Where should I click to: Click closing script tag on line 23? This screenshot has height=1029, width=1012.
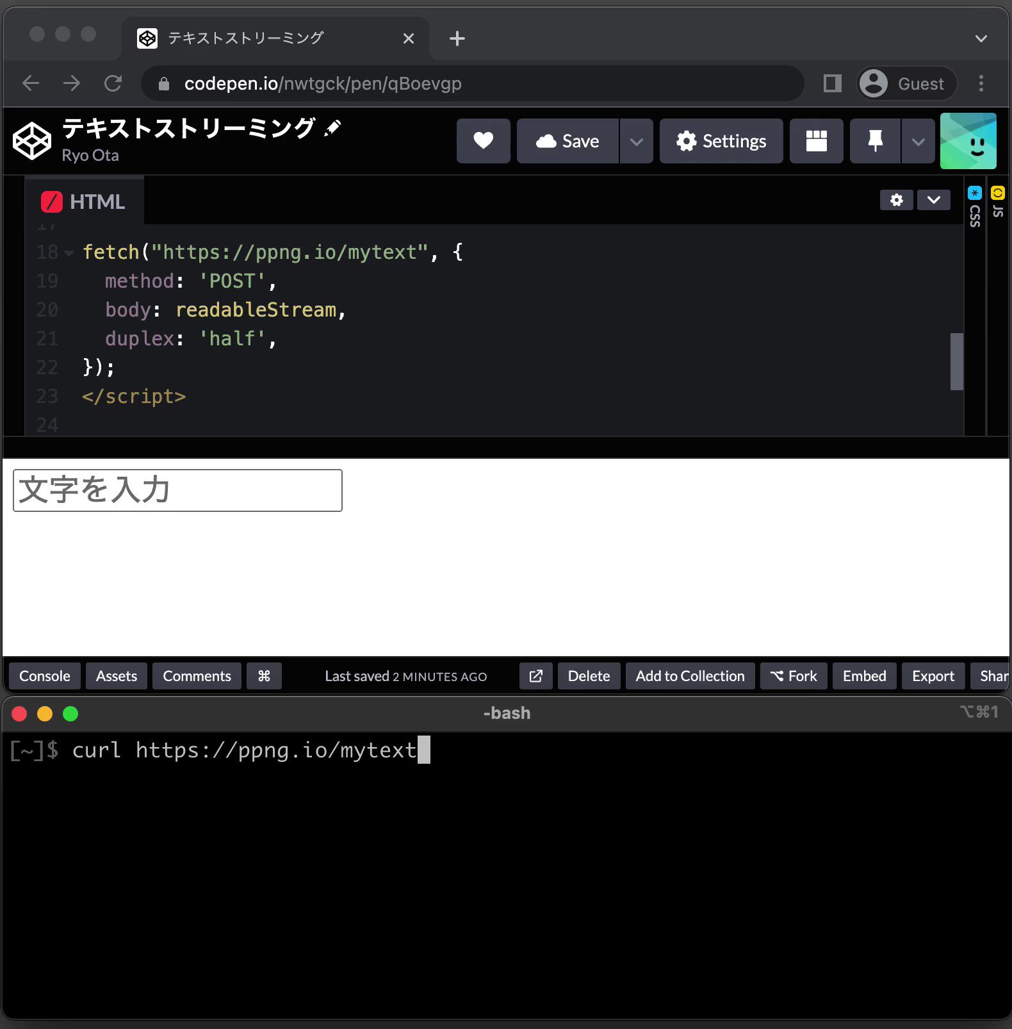pos(134,397)
